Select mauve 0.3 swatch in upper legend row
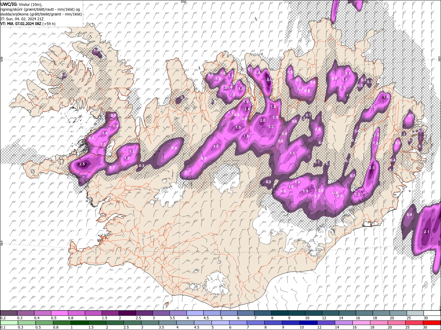Viewport: 441px width, 330px height. [25, 313]
